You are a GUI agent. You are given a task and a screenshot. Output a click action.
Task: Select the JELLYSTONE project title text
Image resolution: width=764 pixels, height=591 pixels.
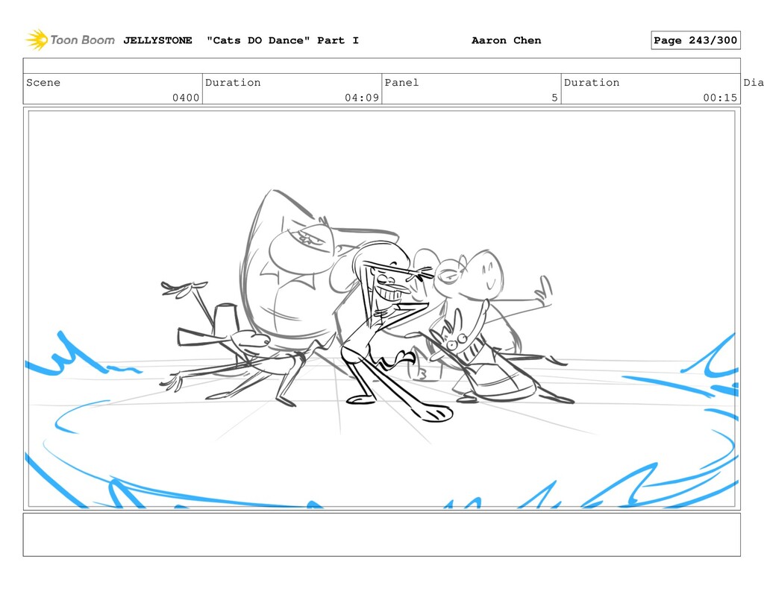[157, 40]
